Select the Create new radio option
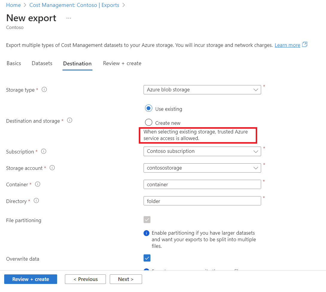 pyautogui.click(x=149, y=122)
